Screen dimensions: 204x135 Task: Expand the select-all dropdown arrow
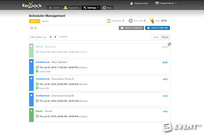tap(36, 28)
